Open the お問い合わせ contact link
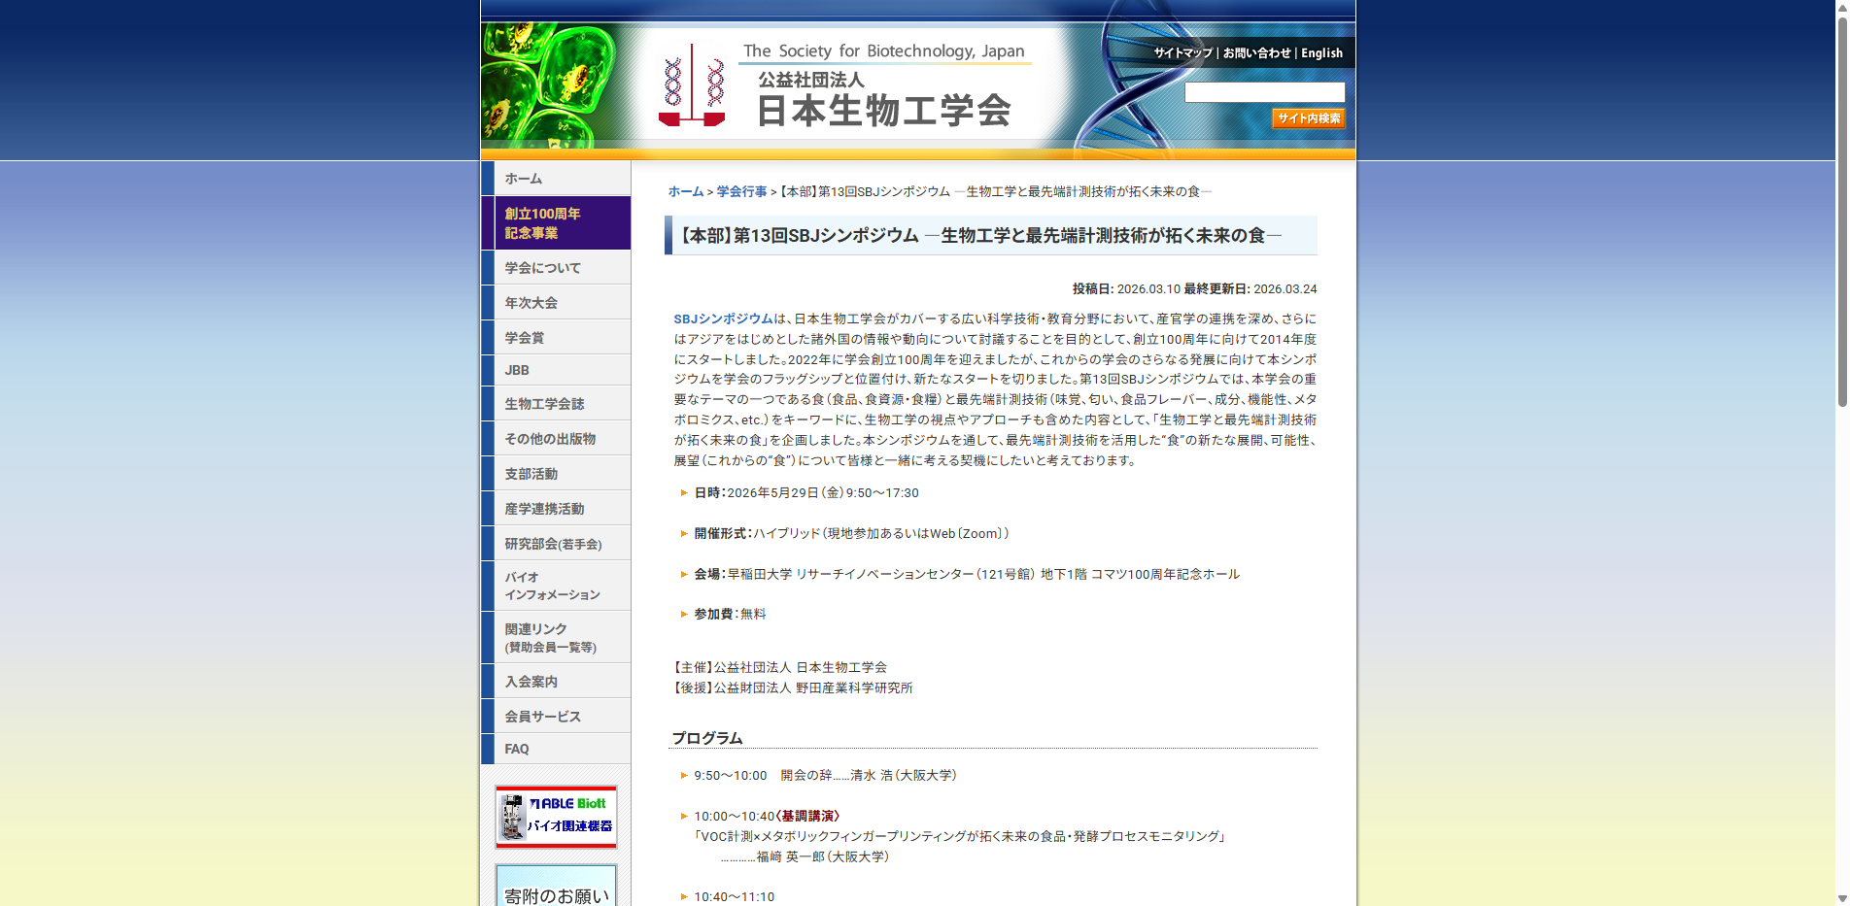This screenshot has height=906, width=1850. (1256, 52)
